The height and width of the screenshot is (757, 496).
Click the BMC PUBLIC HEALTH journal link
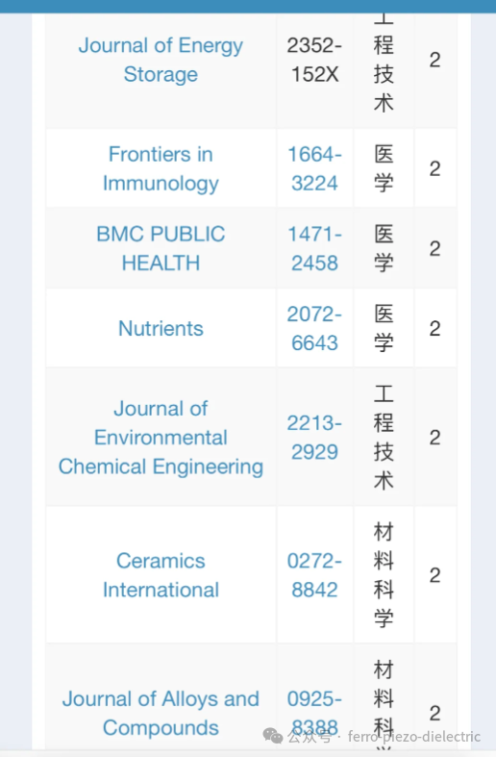point(161,248)
